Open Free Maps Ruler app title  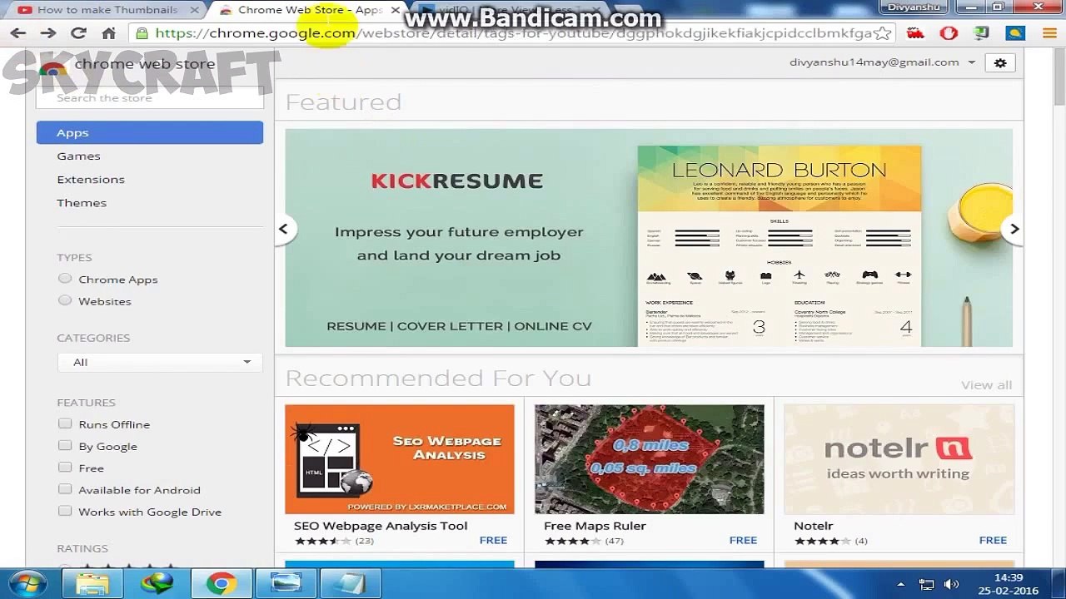pyautogui.click(x=595, y=526)
